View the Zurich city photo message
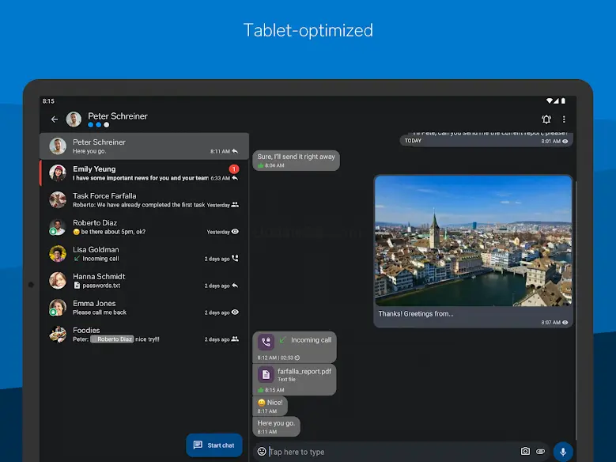Image resolution: width=616 pixels, height=462 pixels. click(x=473, y=240)
